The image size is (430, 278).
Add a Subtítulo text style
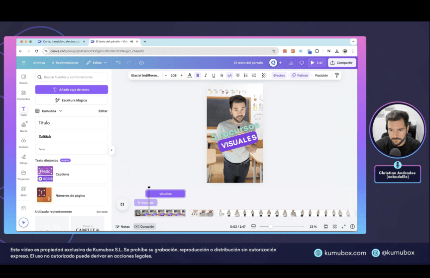click(x=72, y=136)
